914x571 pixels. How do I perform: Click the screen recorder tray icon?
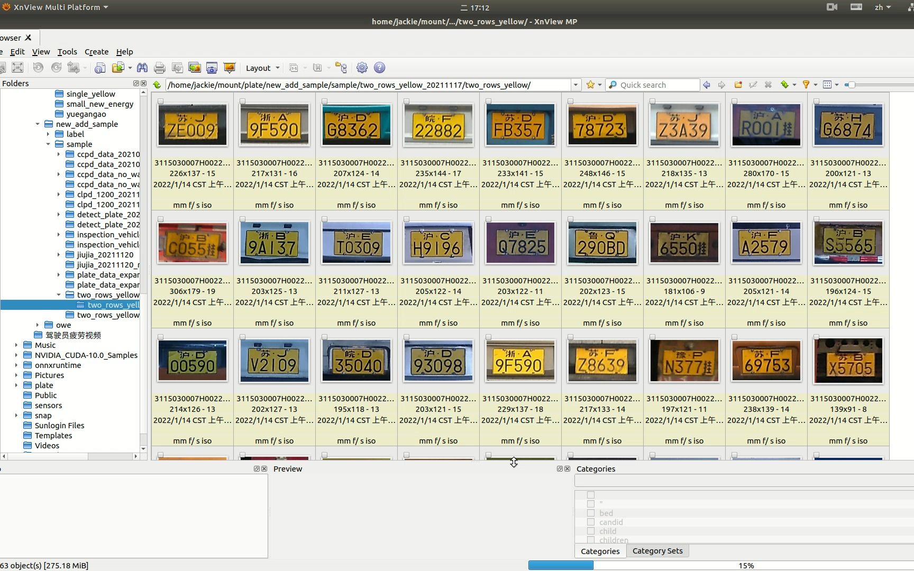coord(832,7)
